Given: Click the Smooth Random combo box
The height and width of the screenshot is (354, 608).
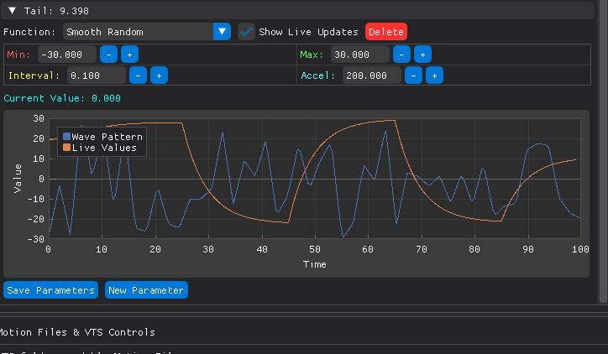Looking at the screenshot, I should point(138,32).
